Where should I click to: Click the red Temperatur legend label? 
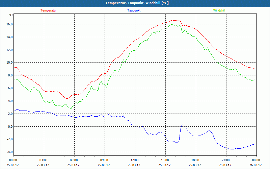pyautogui.click(x=49, y=10)
